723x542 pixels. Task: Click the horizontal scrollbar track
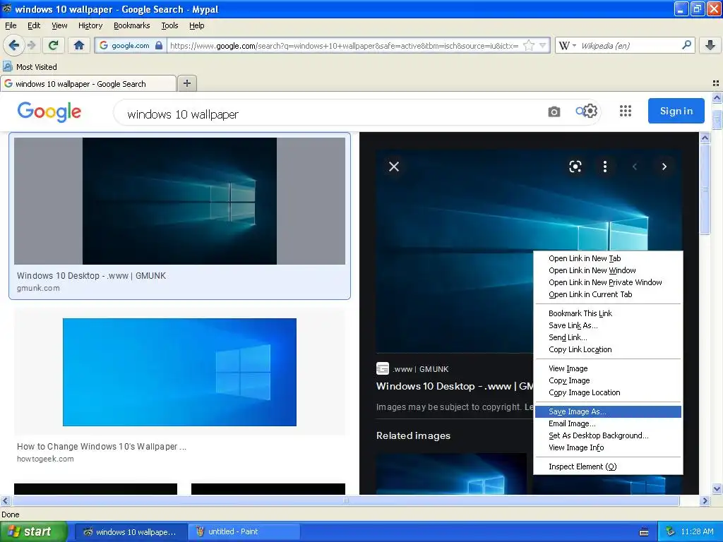click(x=345, y=500)
